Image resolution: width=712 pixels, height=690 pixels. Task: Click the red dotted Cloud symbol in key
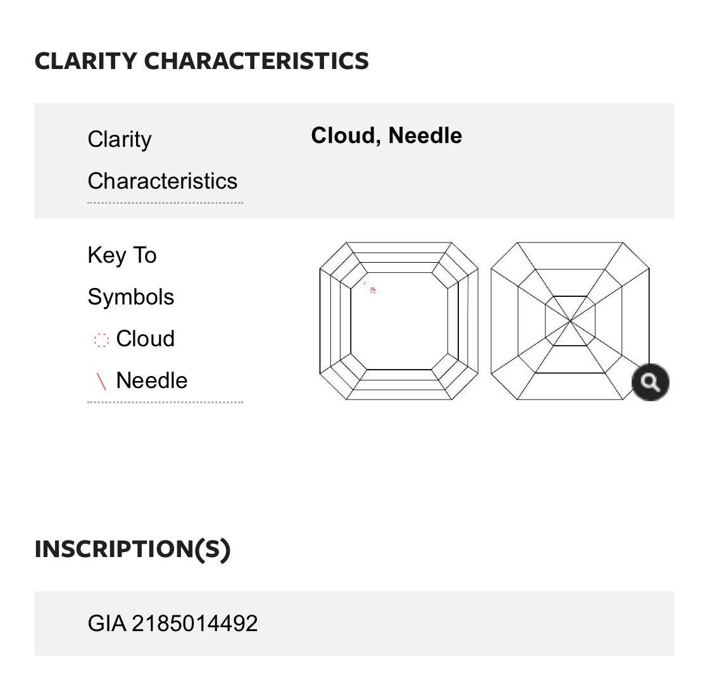tap(101, 340)
